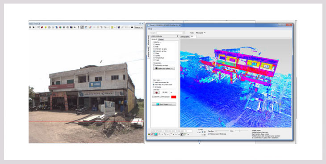Screen dimensions: 326x164
Task: Expand the LIDAR Attributes panel dropdown
Action: (178, 36)
